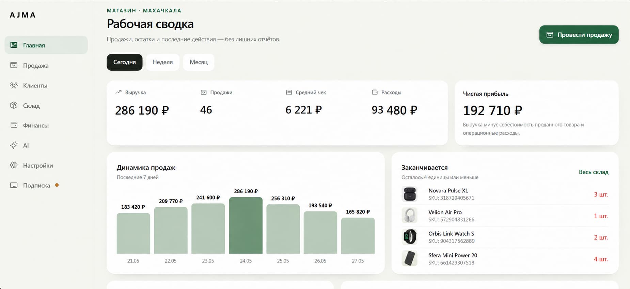Click the Расходы metric icon

pyautogui.click(x=375, y=92)
